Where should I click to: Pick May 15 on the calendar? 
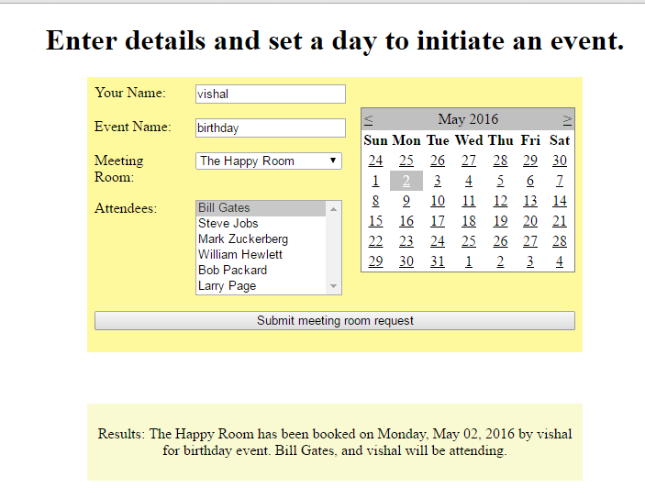[x=376, y=221]
